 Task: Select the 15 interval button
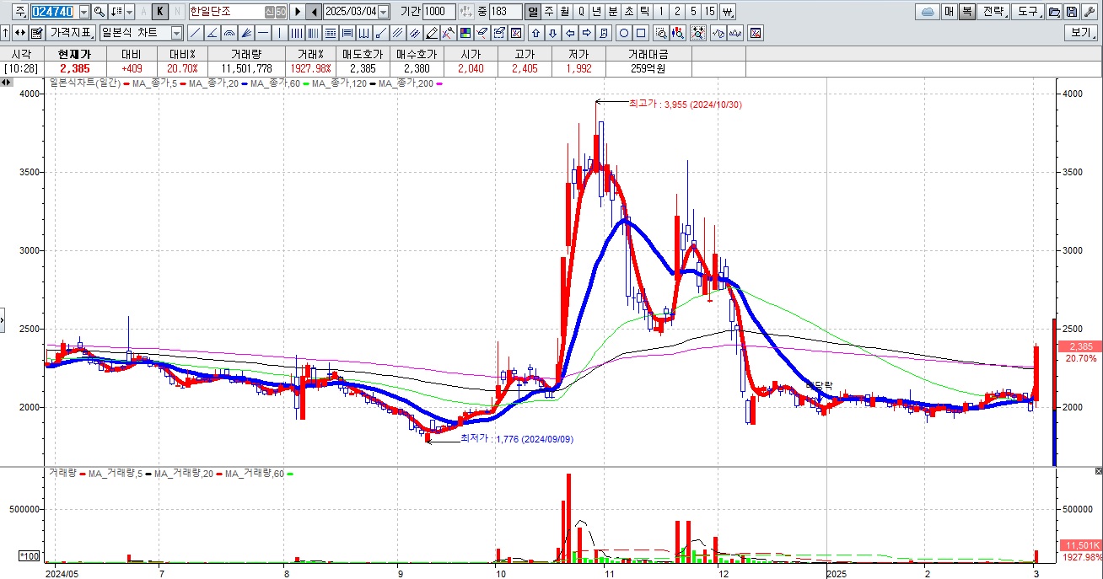(x=709, y=12)
